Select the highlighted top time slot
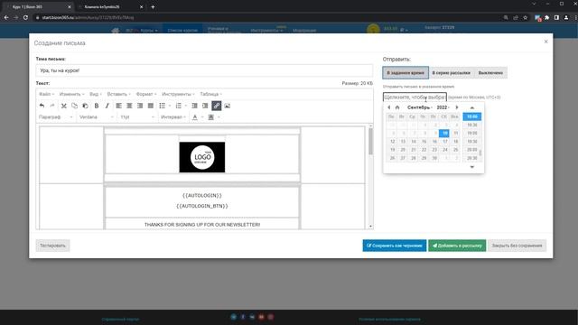578x325 pixels. [x=472, y=116]
